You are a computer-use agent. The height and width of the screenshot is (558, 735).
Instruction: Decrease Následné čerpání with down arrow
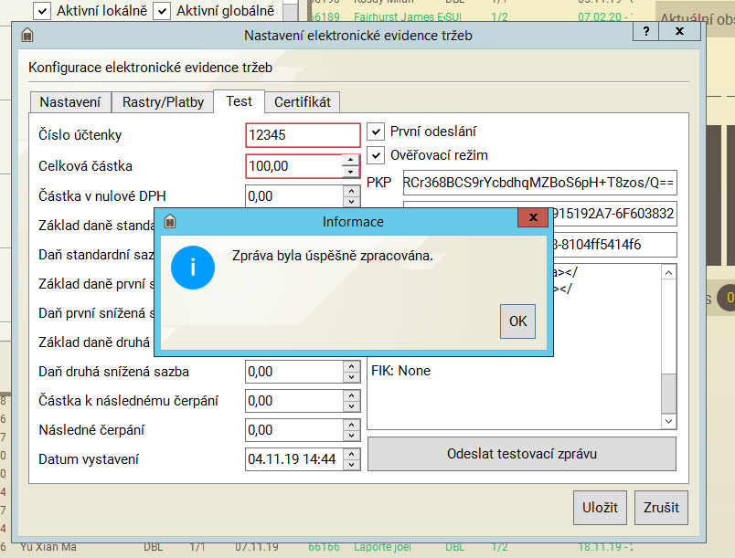(x=351, y=436)
